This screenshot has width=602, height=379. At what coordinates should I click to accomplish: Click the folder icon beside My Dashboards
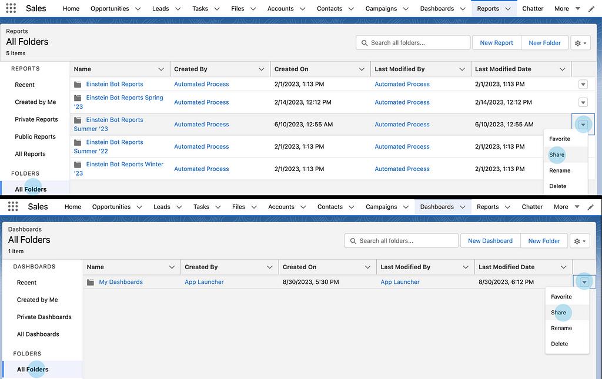pos(91,282)
